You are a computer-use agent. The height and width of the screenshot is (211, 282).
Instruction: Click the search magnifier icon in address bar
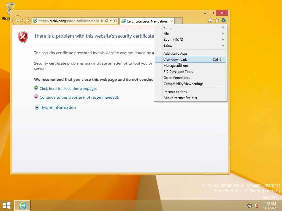[x=107, y=21]
